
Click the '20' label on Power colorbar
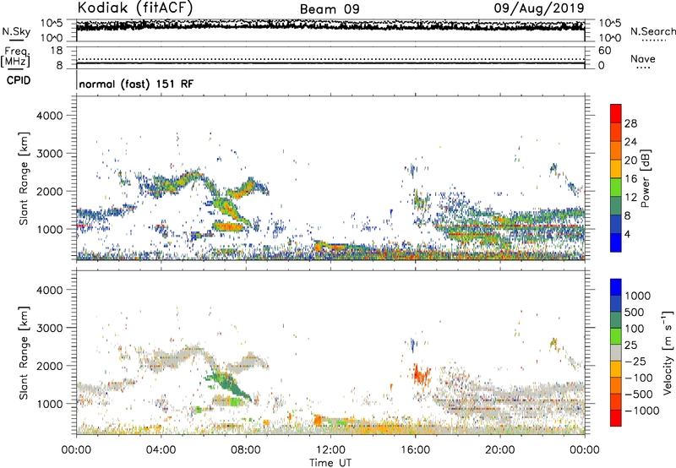pos(630,161)
